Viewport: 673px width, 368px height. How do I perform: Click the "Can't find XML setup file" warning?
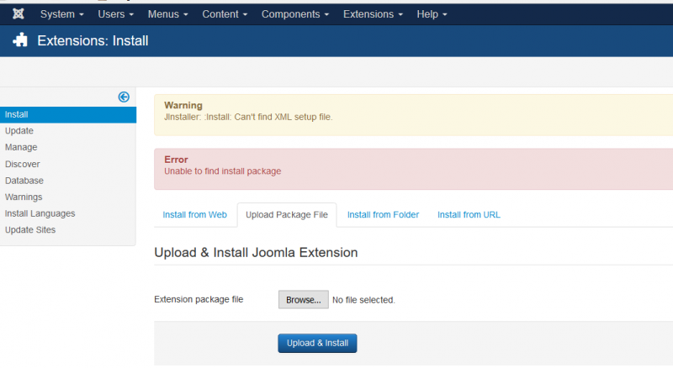[x=248, y=117]
